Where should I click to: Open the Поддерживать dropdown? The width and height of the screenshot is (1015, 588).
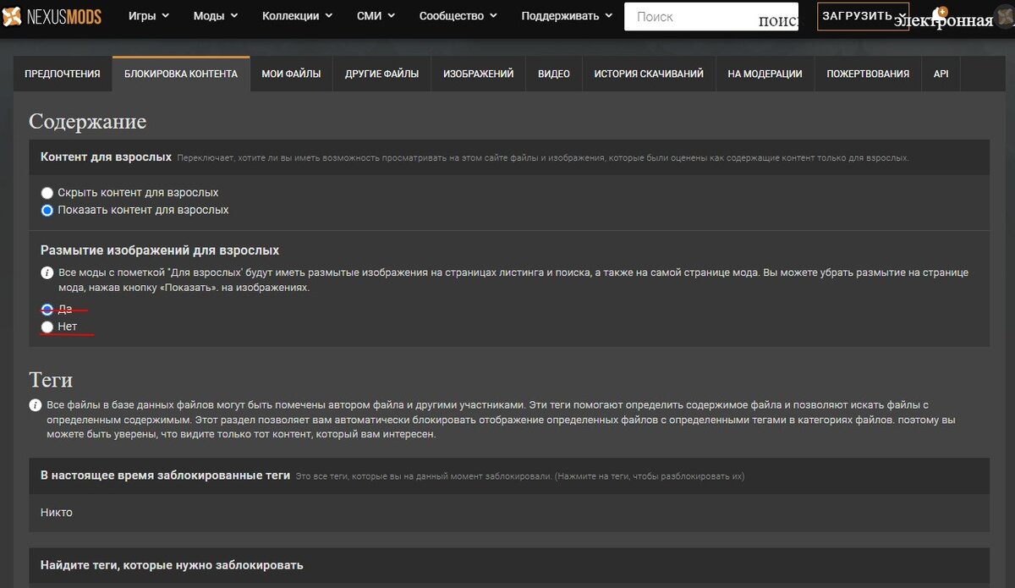(x=567, y=16)
